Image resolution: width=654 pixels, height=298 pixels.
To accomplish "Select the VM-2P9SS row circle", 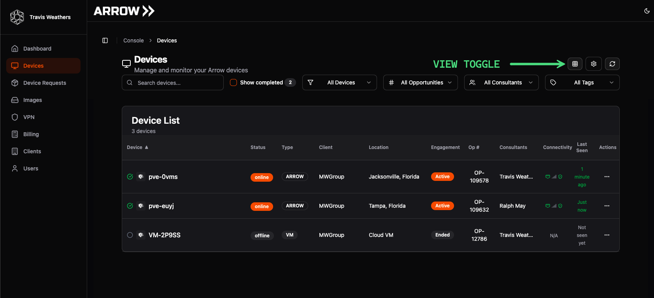I will point(130,235).
